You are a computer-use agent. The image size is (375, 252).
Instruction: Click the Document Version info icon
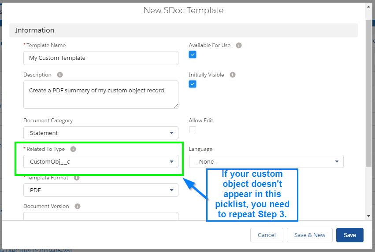tap(78, 206)
